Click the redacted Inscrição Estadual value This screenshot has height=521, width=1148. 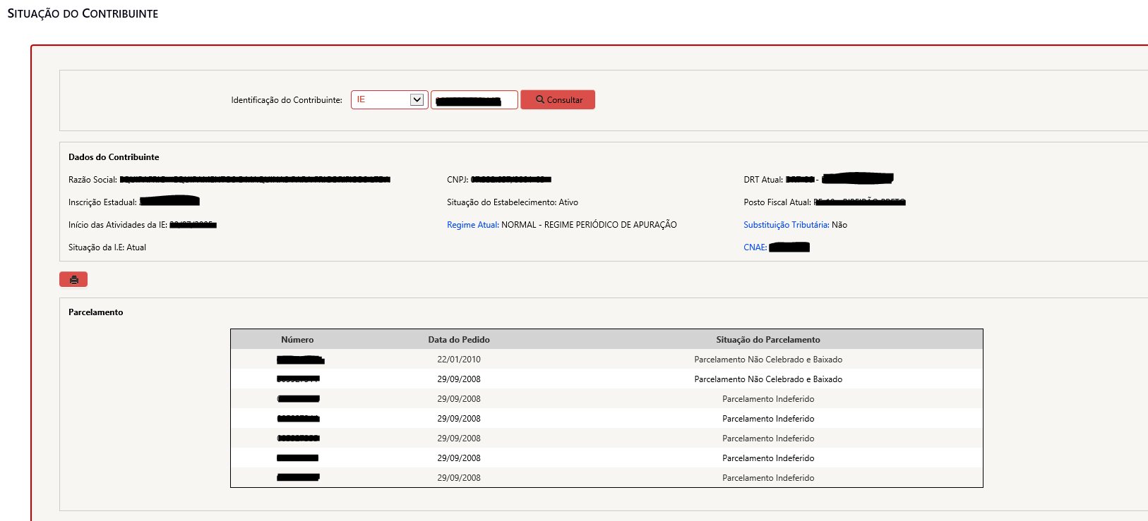pyautogui.click(x=169, y=202)
